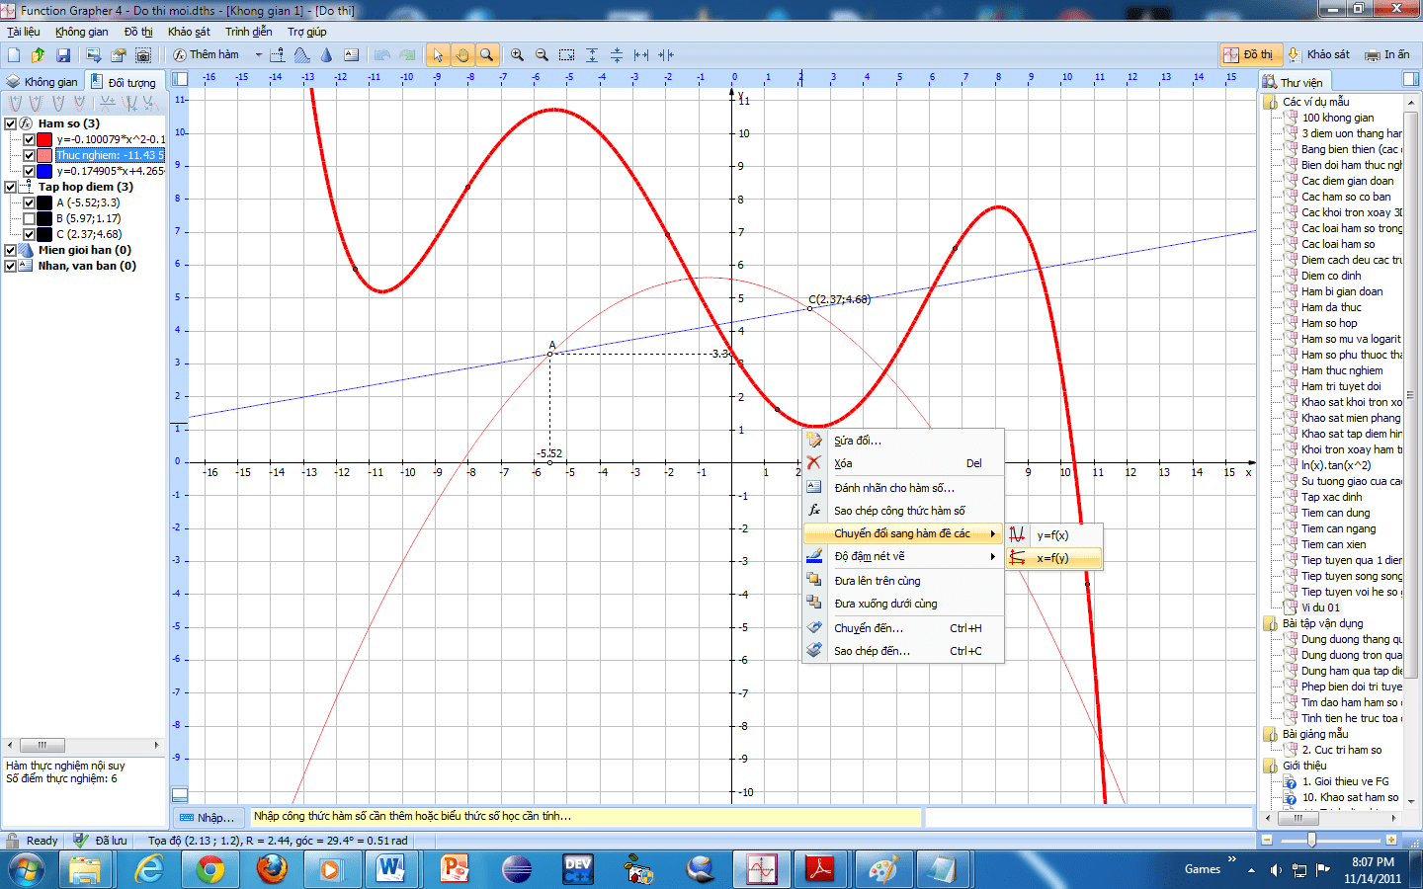The image size is (1423, 889).
Task: Open a file with the folder arrow icon
Action: [39, 55]
